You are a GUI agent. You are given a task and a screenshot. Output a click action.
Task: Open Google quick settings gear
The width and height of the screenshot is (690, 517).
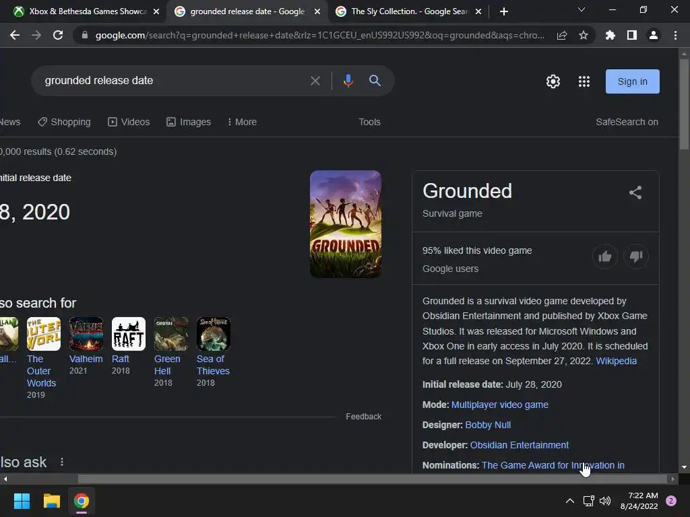(x=553, y=81)
